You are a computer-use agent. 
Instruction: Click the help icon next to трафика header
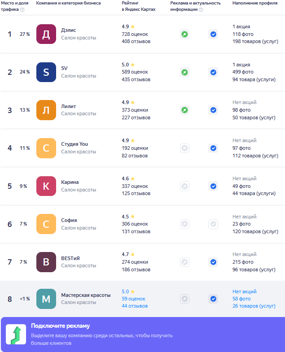[x=22, y=9]
